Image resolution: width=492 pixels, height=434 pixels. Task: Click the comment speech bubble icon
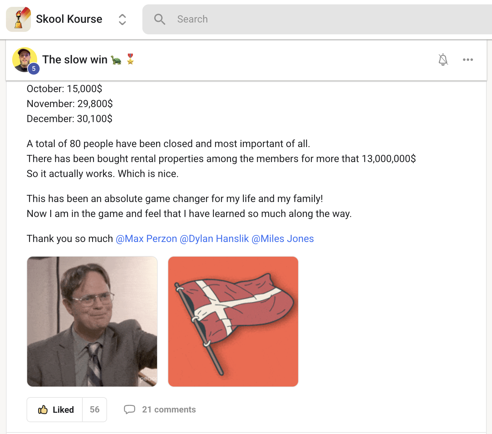[x=130, y=409]
